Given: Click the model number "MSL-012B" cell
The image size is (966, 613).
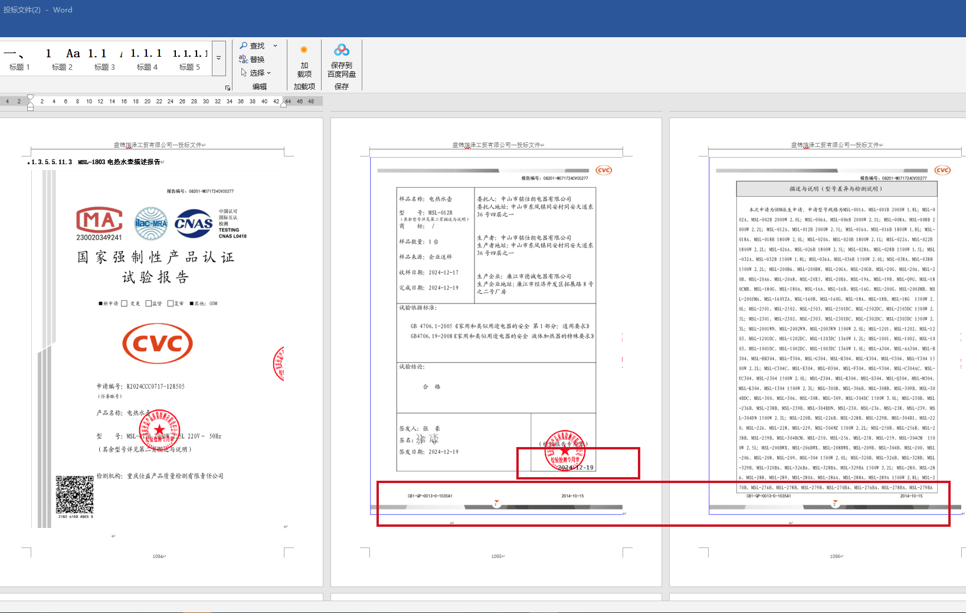Looking at the screenshot, I should point(440,213).
